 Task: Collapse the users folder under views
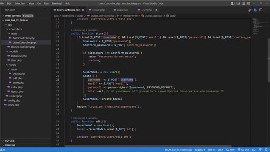click(14, 69)
